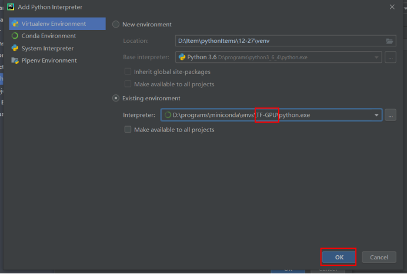Click the Interpreter path combo box
Viewport: 407px width, 274px height.
tap(272, 115)
